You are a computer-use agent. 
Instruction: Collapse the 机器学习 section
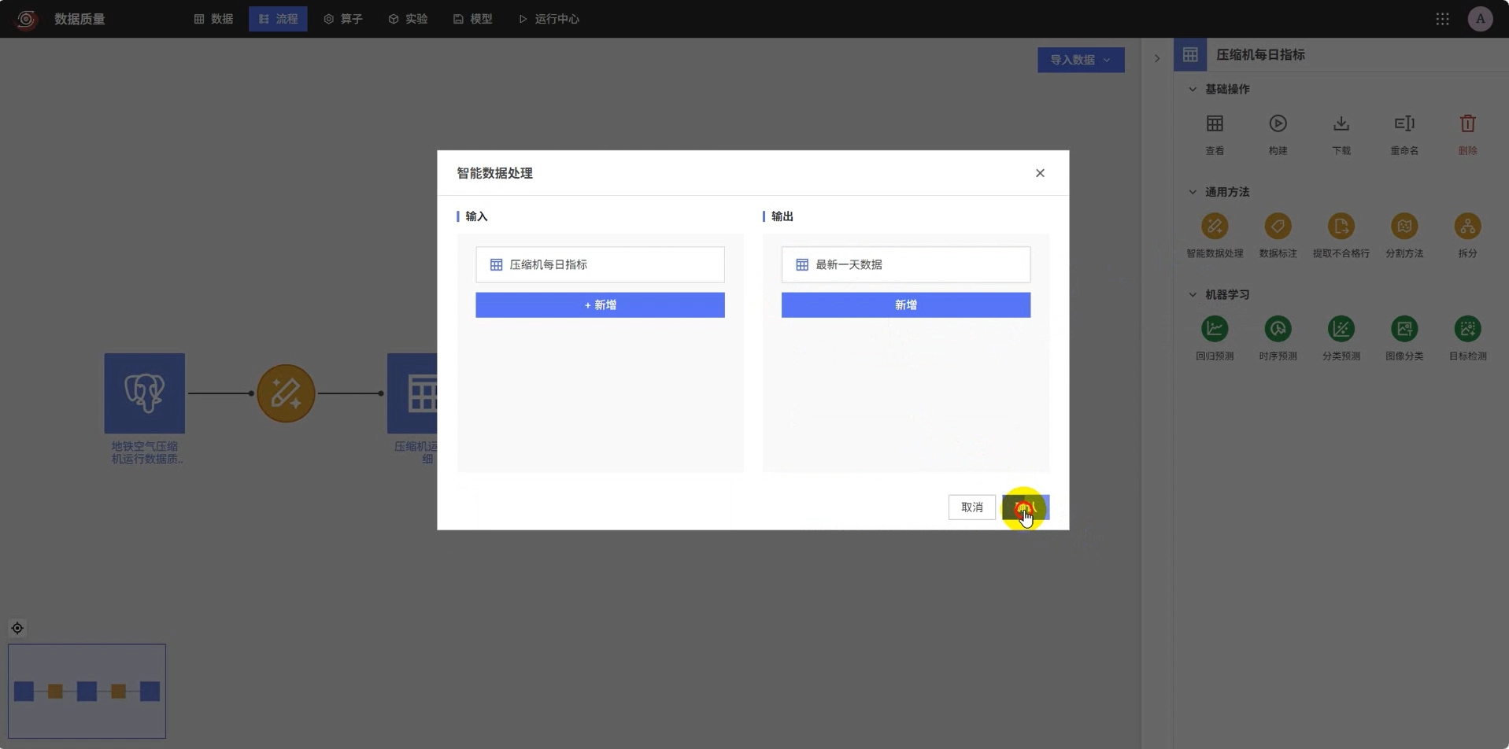click(x=1193, y=294)
